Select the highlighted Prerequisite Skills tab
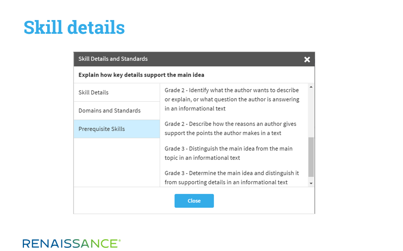403x251 pixels. [x=117, y=129]
